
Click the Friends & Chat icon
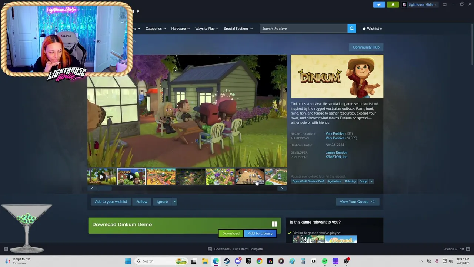(468, 249)
